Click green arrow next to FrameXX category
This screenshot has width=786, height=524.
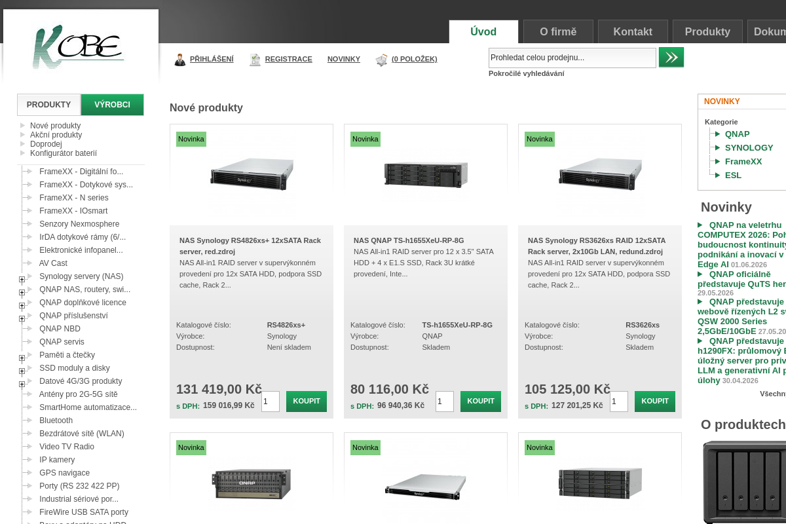[x=717, y=162]
